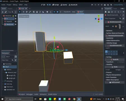Toggle visibility of last MeshInsta node

16,24
